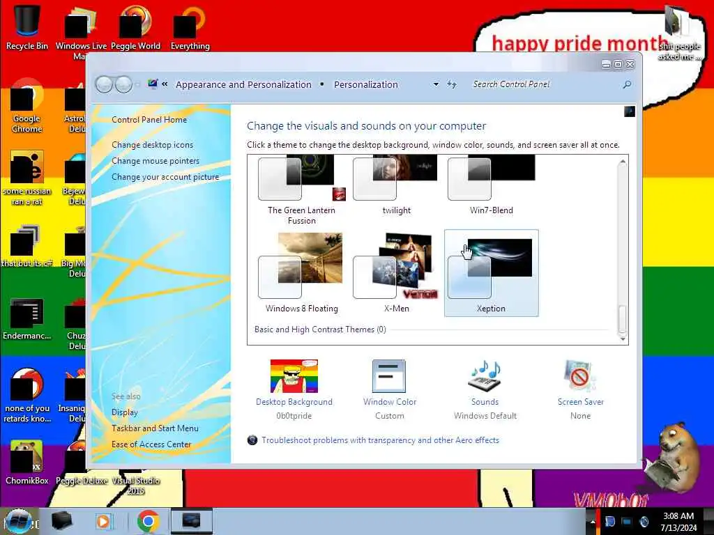Click theme list scroll down arrow

(x=623, y=339)
